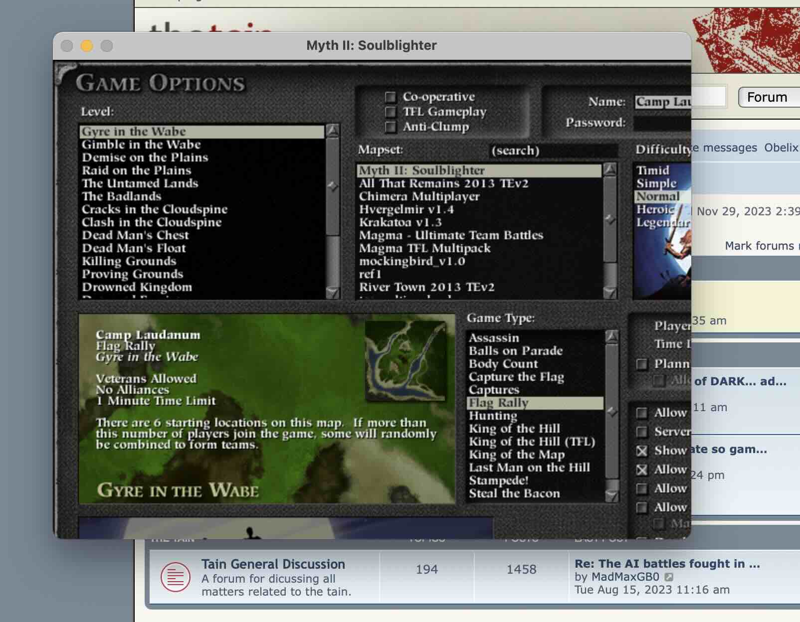
Task: Toggle the TFL Gameplay checkbox
Action: click(x=390, y=112)
